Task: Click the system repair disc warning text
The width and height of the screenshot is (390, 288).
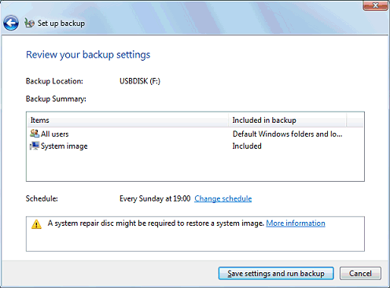Action: [156, 223]
